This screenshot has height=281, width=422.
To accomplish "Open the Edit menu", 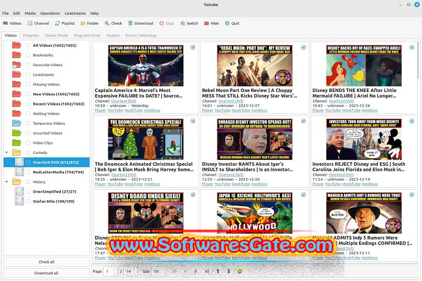I will pos(16,13).
